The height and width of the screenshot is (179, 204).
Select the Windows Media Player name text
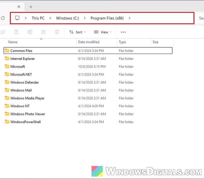click(27, 98)
